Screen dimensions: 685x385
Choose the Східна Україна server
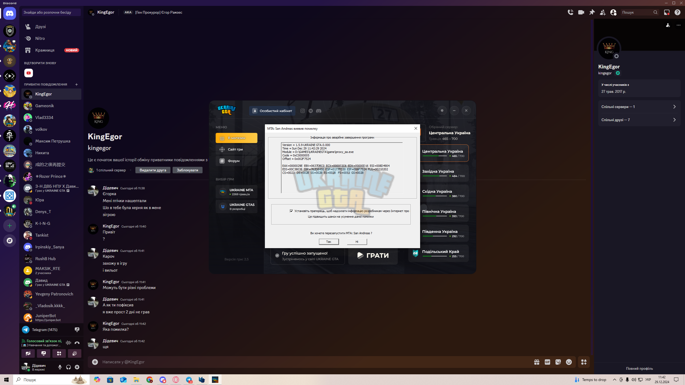[x=444, y=193]
